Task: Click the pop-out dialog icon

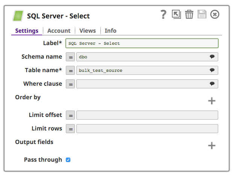Action: tap(176, 14)
